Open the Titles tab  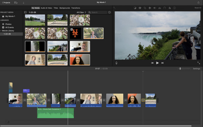pyautogui.click(x=56, y=8)
